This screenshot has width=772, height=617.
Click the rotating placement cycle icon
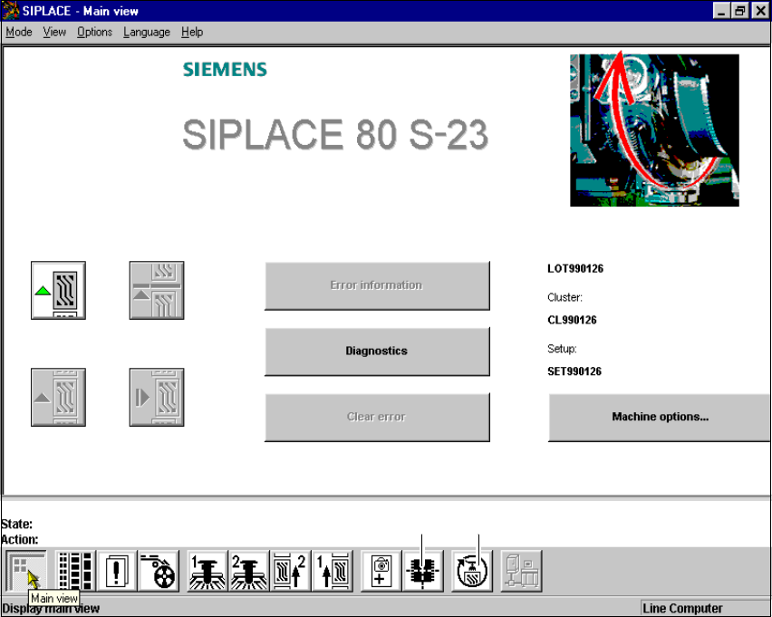click(x=472, y=571)
